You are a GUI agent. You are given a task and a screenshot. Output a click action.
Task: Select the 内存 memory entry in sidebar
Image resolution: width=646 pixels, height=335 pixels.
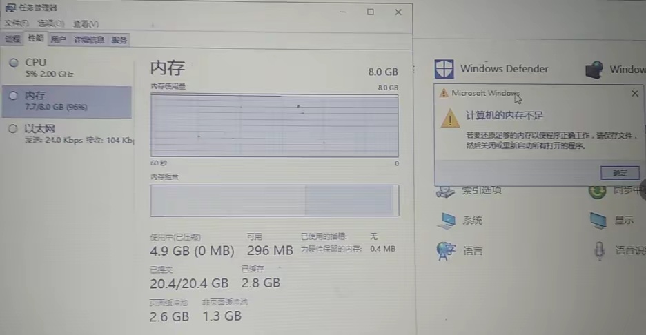pyautogui.click(x=67, y=101)
